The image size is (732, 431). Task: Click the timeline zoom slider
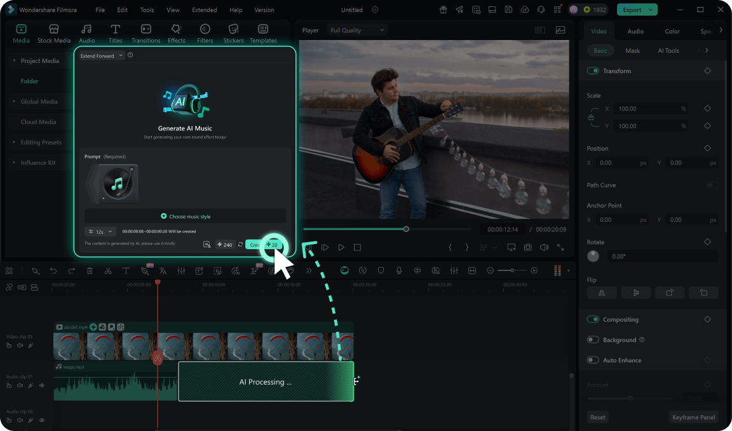tap(512, 270)
